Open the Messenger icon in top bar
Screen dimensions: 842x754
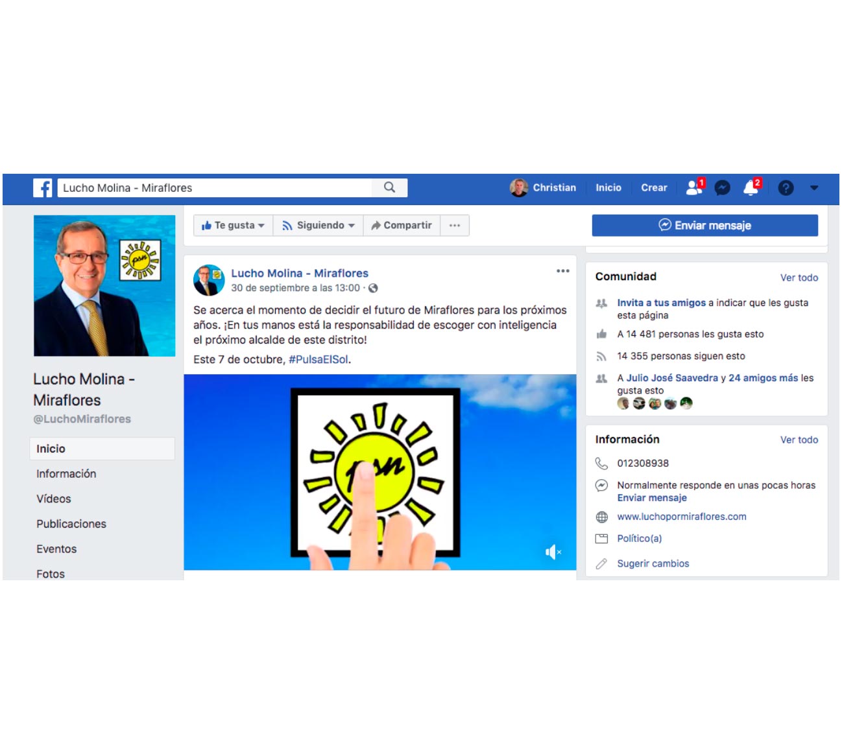pos(722,188)
